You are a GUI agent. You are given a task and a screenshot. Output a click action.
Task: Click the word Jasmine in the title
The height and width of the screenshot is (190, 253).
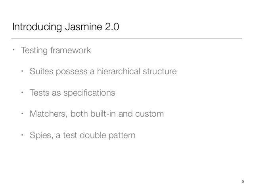point(83,27)
